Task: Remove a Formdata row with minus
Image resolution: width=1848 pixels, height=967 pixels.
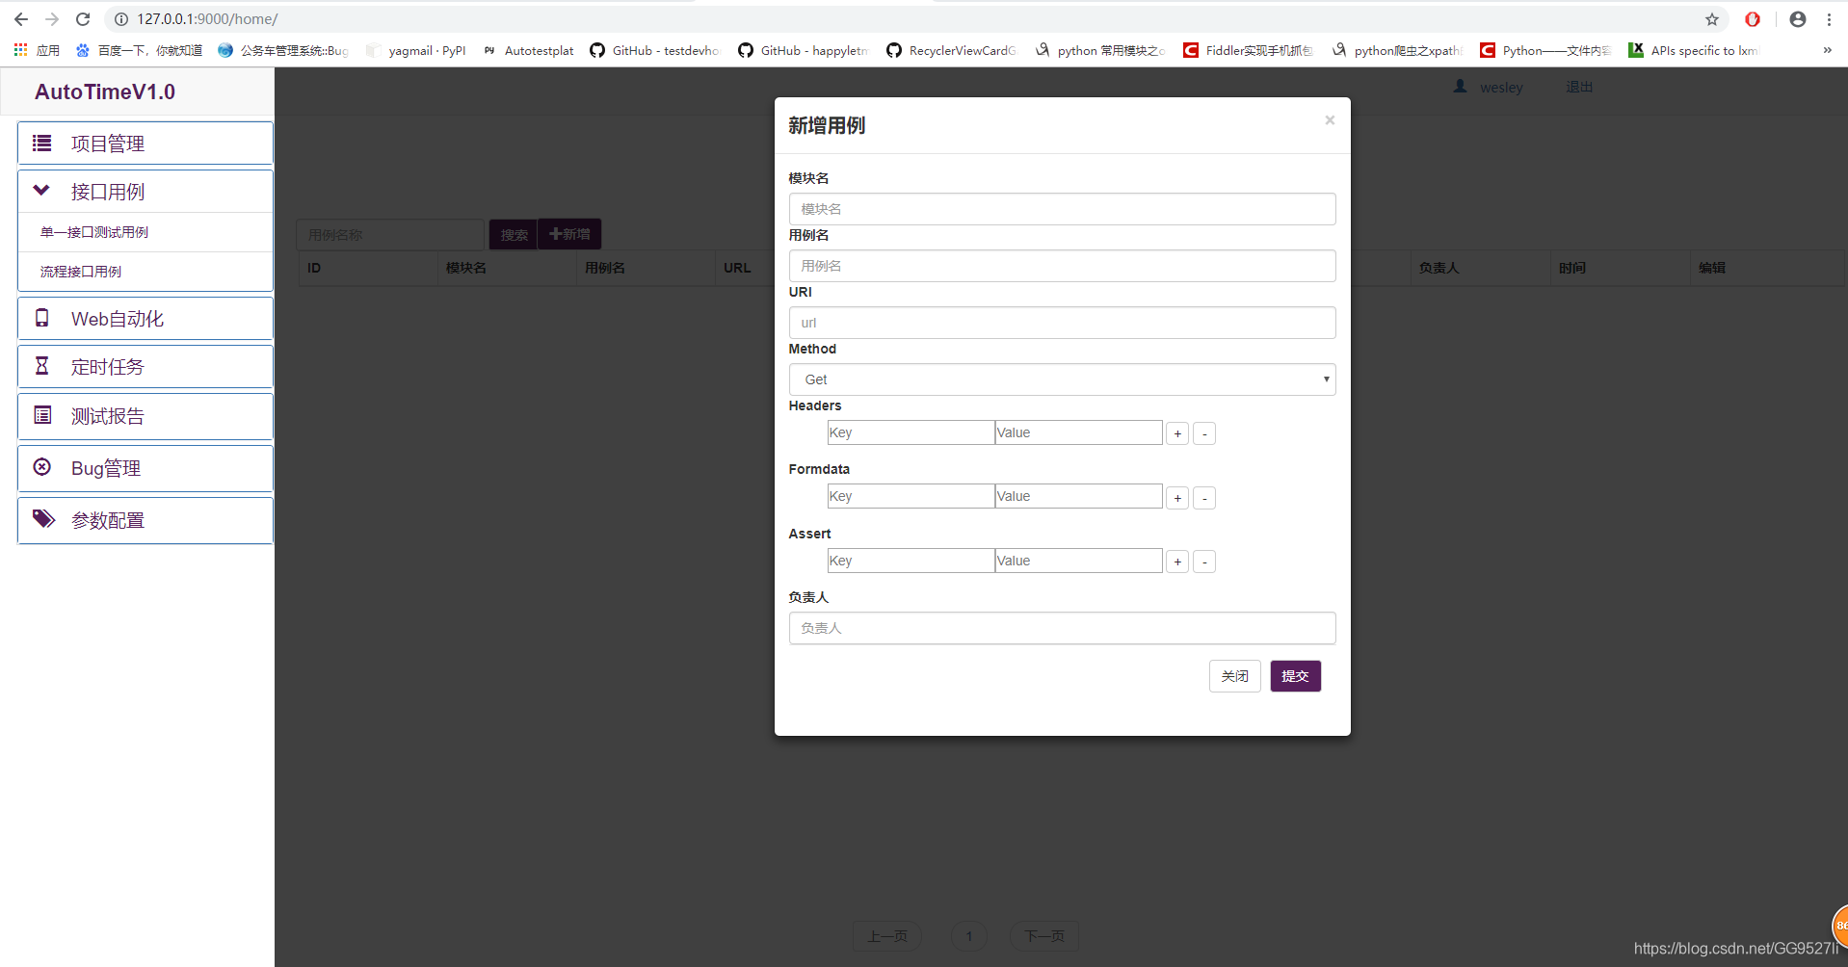Action: coord(1204,498)
